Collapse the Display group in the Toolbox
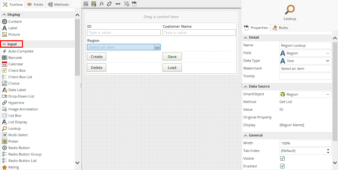This screenshot has height=170, width=338. [x=4, y=14]
